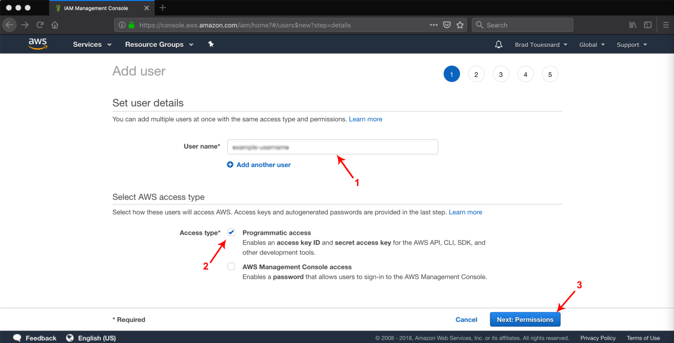Image resolution: width=674 pixels, height=343 pixels.
Task: Open a new browser tab with plus
Action: 163,7
